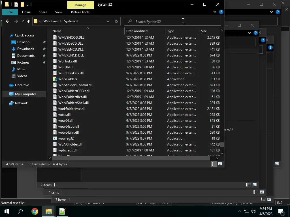The image size is (290, 217).
Task: Open the notifications action center
Action: pyautogui.click(x=281, y=212)
